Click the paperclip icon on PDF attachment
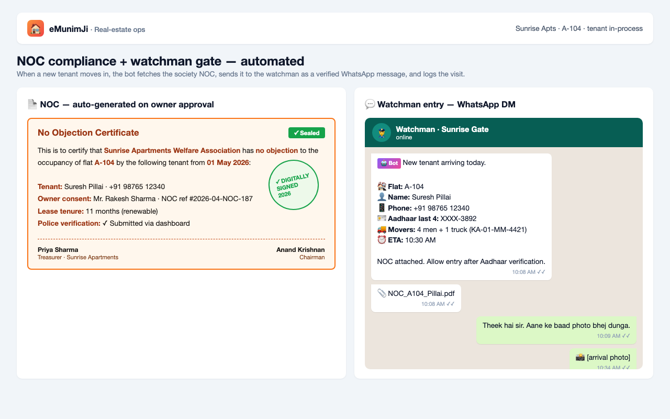Image resolution: width=670 pixels, height=419 pixels. [382, 293]
